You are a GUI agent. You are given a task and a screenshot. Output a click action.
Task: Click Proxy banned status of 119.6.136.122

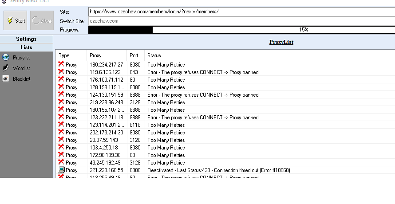point(203,72)
